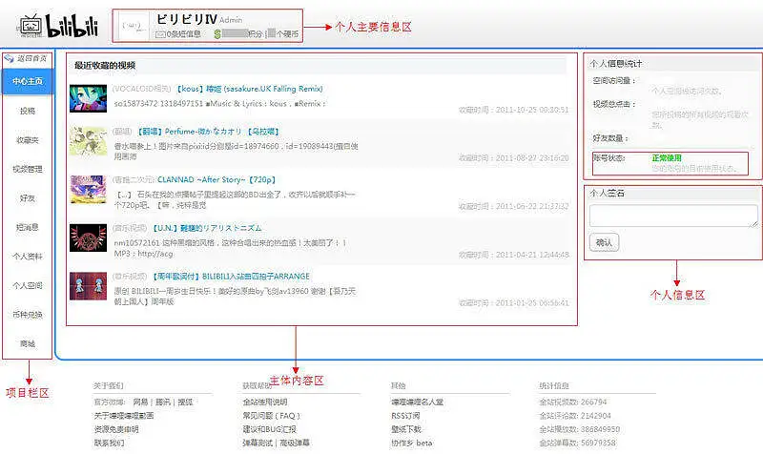Viewport: 763px width, 454px height.
Task: Open the 【kous】 sasakure.UK Falling Remix video link
Action: click(x=249, y=89)
